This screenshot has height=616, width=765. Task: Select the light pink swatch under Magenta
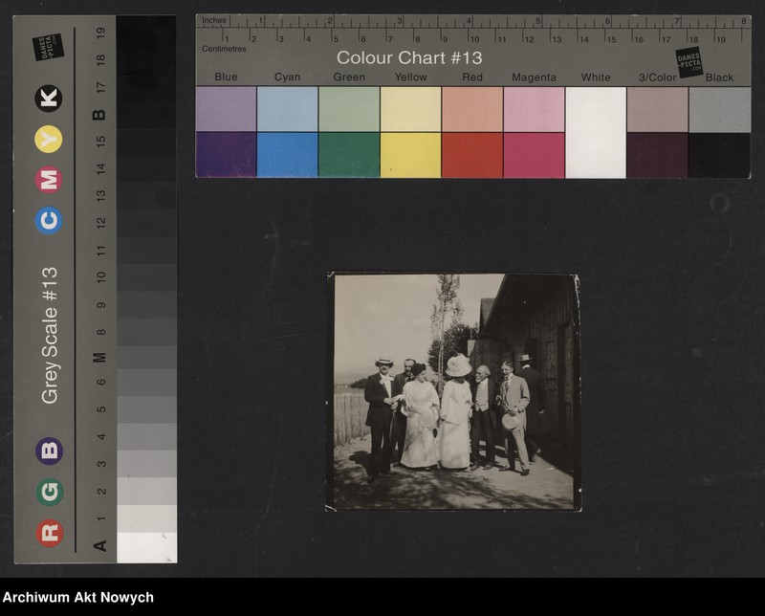pos(534,109)
